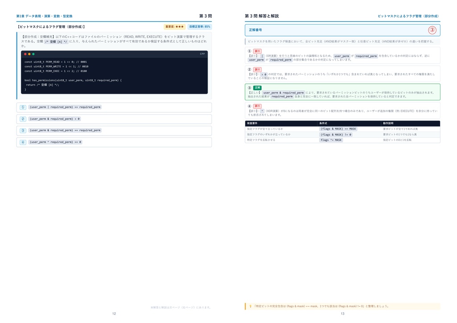Click the ③ number badge in question choices
The height and width of the screenshot is (323, 457).
click(x=23, y=130)
